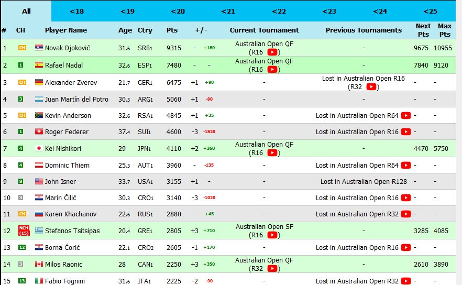Viewport: 462px width, 285px height.
Task: Click YouTube icon in Stefanos Tsitsipas's row
Action: tap(272, 235)
